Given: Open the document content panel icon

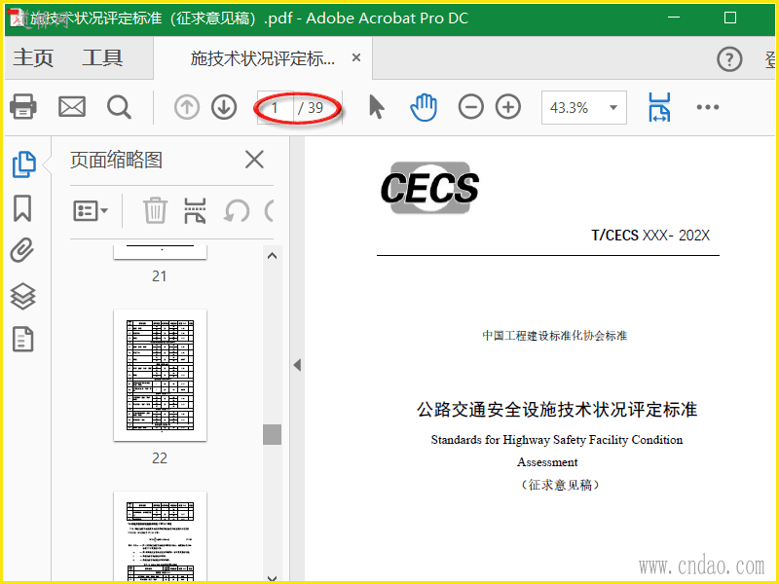Looking at the screenshot, I should click(22, 339).
